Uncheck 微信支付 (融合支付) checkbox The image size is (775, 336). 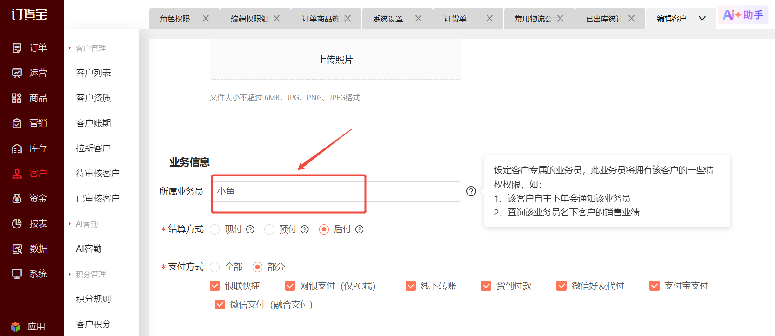click(x=220, y=304)
